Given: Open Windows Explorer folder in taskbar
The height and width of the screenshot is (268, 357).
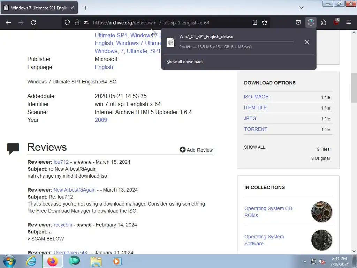Looking at the screenshot, I should click(96, 261).
